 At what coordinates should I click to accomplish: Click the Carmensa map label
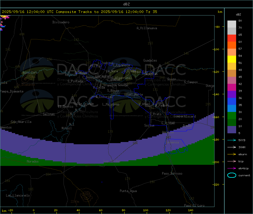172,142
